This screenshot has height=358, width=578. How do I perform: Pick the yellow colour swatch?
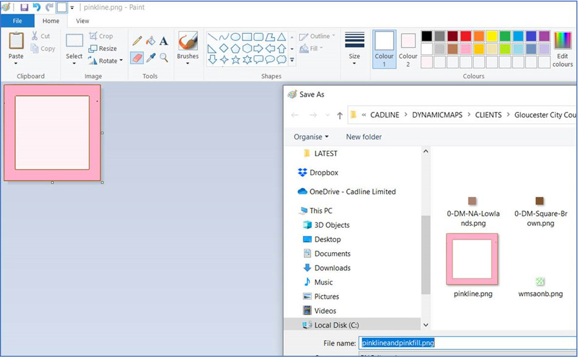tap(492, 36)
